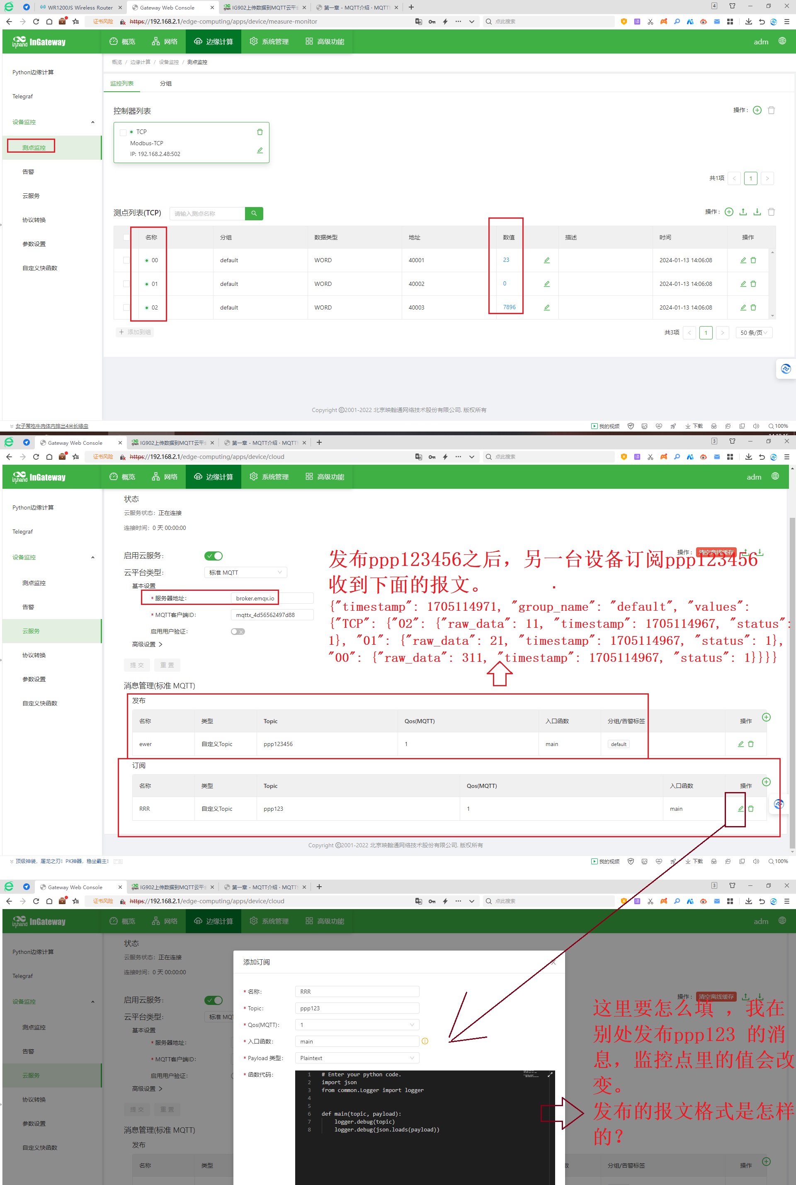The image size is (796, 1185).
Task: Edit the value of measure point 00
Action: pos(547,260)
